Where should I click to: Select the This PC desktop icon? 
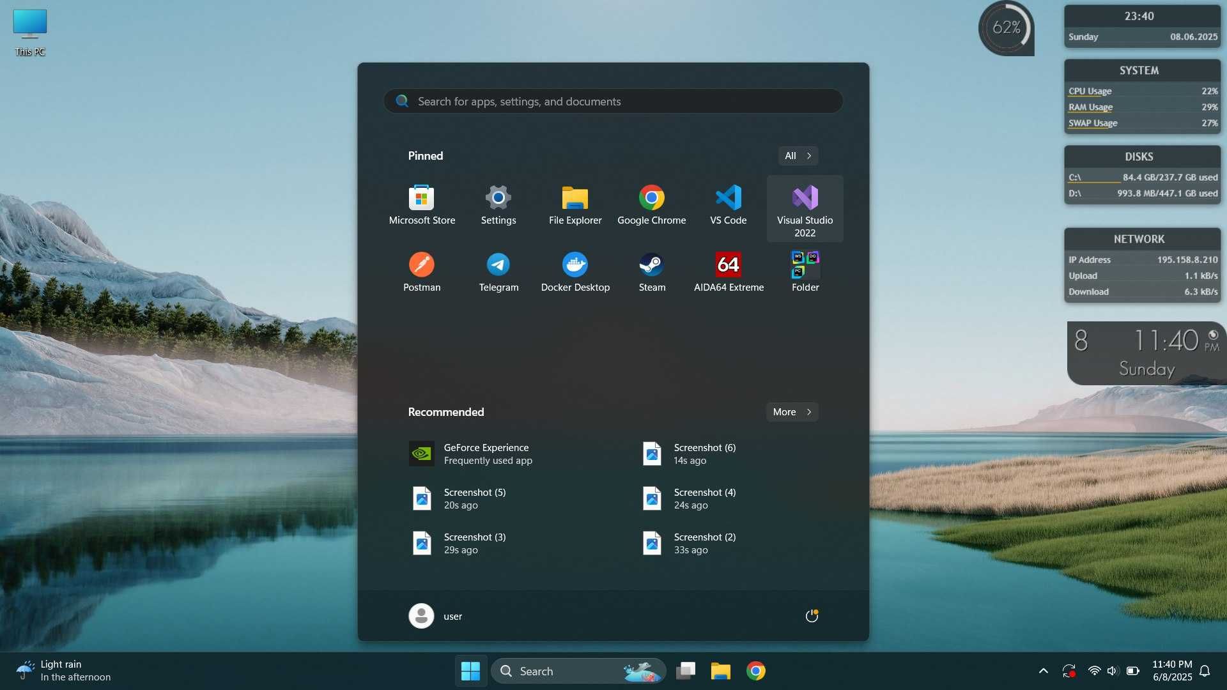[30, 33]
